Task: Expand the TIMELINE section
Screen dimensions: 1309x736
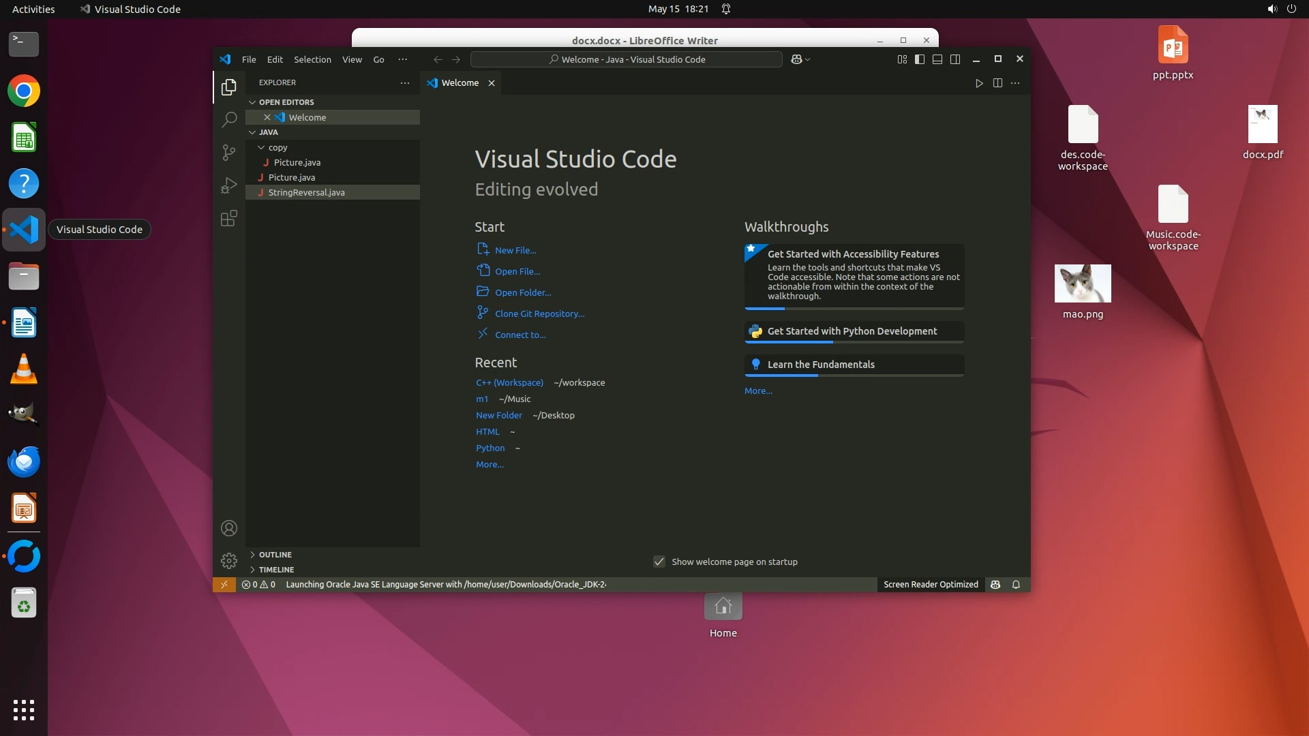Action: [276, 570]
